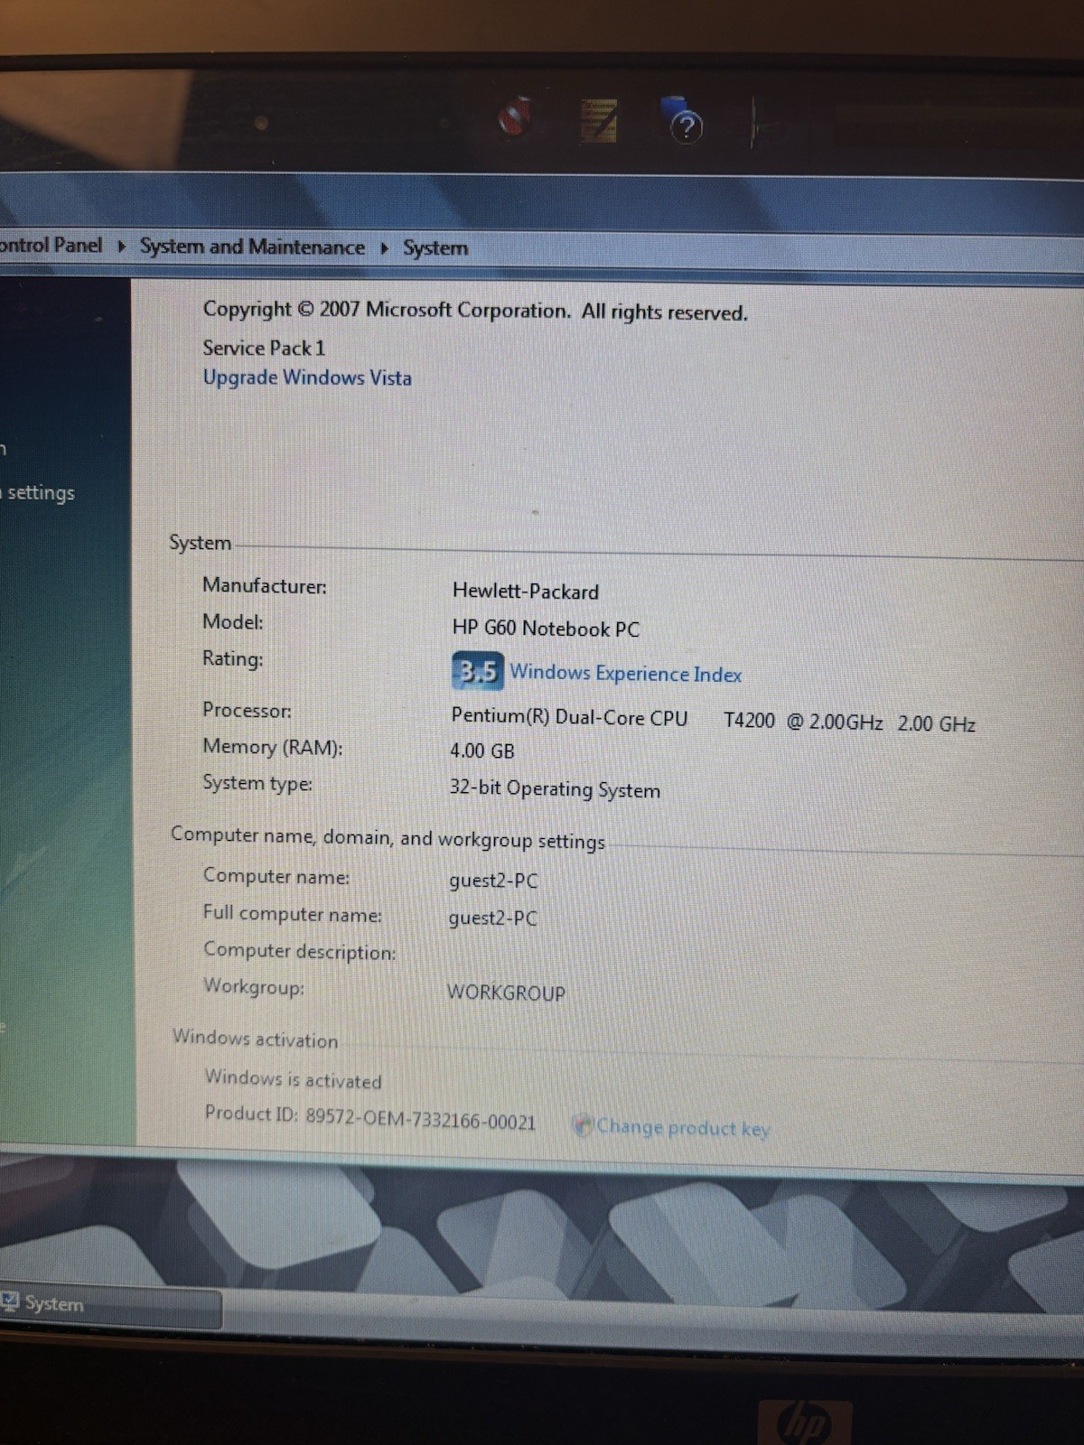Go to Control Panel in breadcrumb
The width and height of the screenshot is (1084, 1445).
51,245
